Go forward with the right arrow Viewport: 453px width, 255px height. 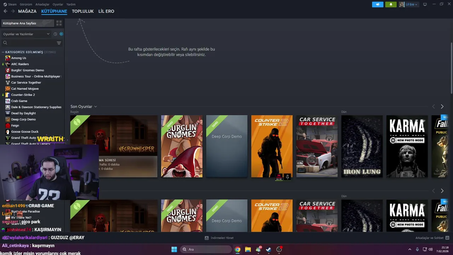click(x=13, y=11)
